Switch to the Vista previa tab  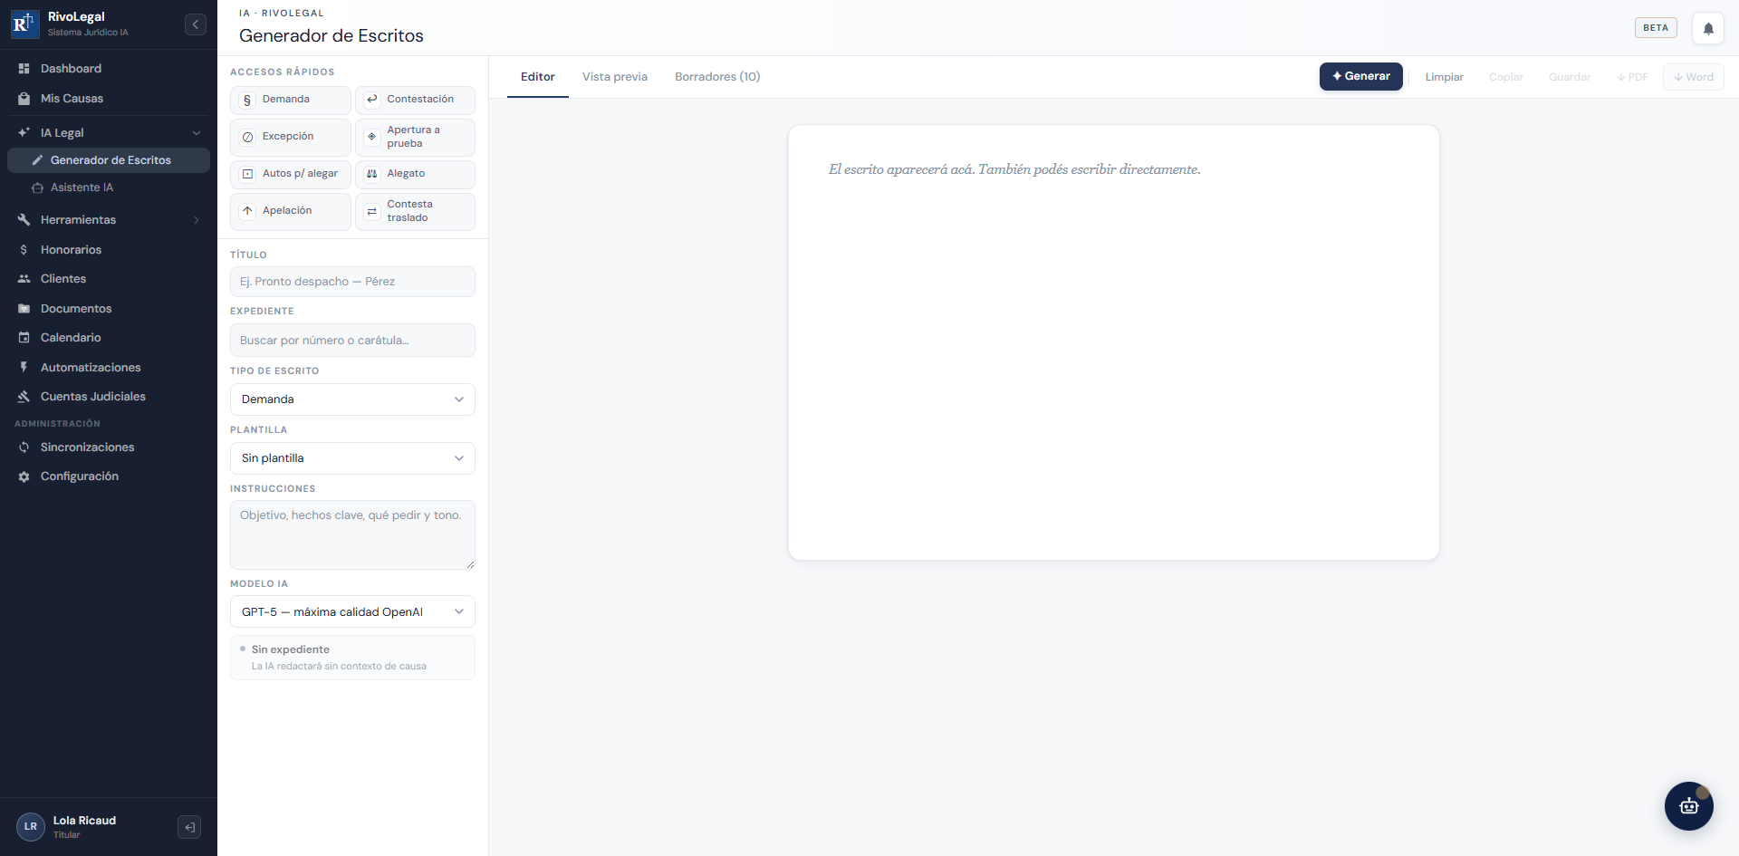tap(615, 77)
